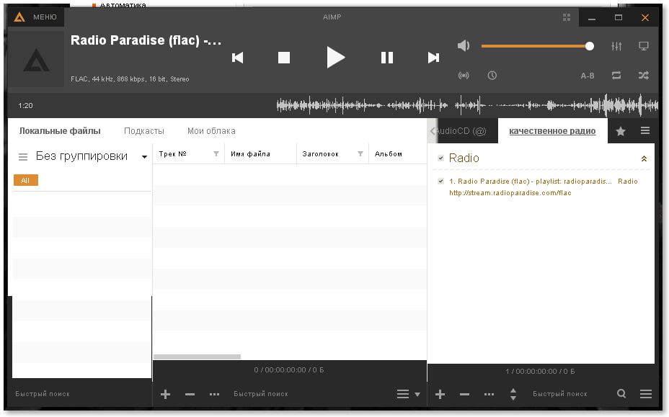Click the bookmarks star icon
Screen dimensions: 669x417
[x=621, y=131]
